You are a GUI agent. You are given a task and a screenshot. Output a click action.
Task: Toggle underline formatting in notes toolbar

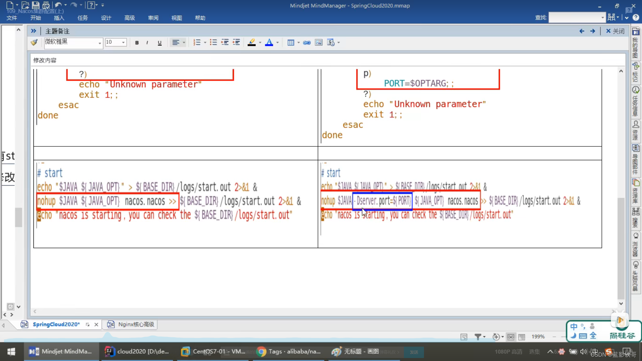point(159,42)
